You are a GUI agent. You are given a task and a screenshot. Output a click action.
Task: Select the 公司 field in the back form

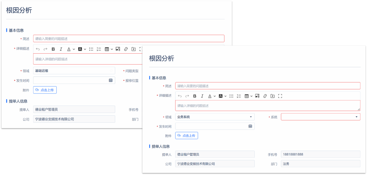[x=74, y=119]
